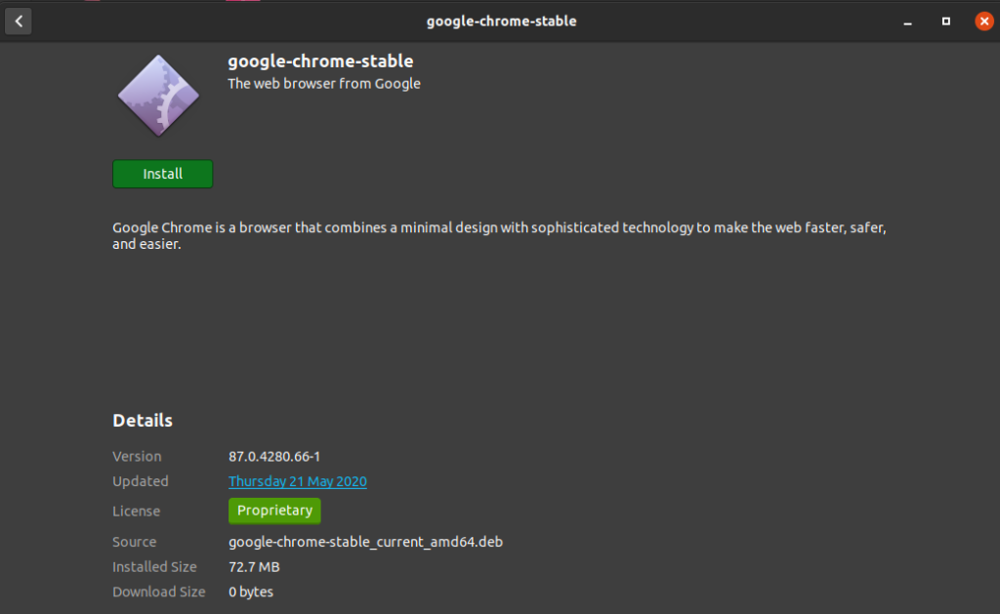The image size is (1000, 614).
Task: Click the title bar text google-chrome-stable
Action: pos(501,20)
